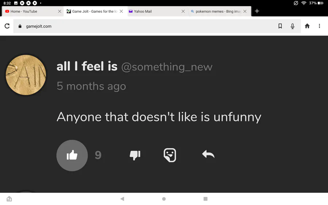Like the comment with thumbs up
Viewport: 328px width, 205px height.
click(x=72, y=155)
